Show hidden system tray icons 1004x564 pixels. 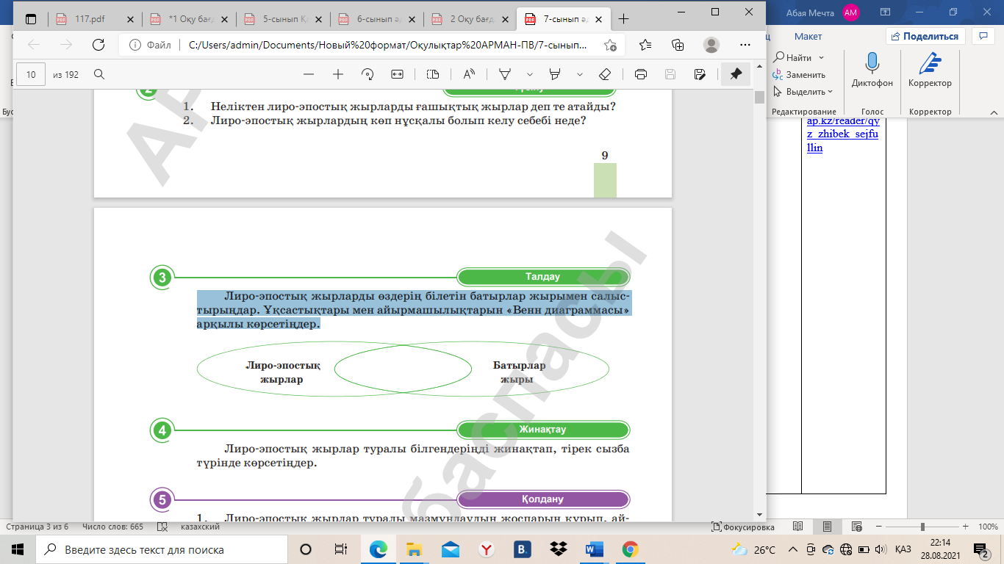click(x=792, y=549)
